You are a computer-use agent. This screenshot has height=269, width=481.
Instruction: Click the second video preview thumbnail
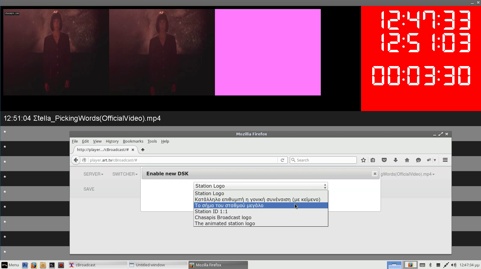162,52
